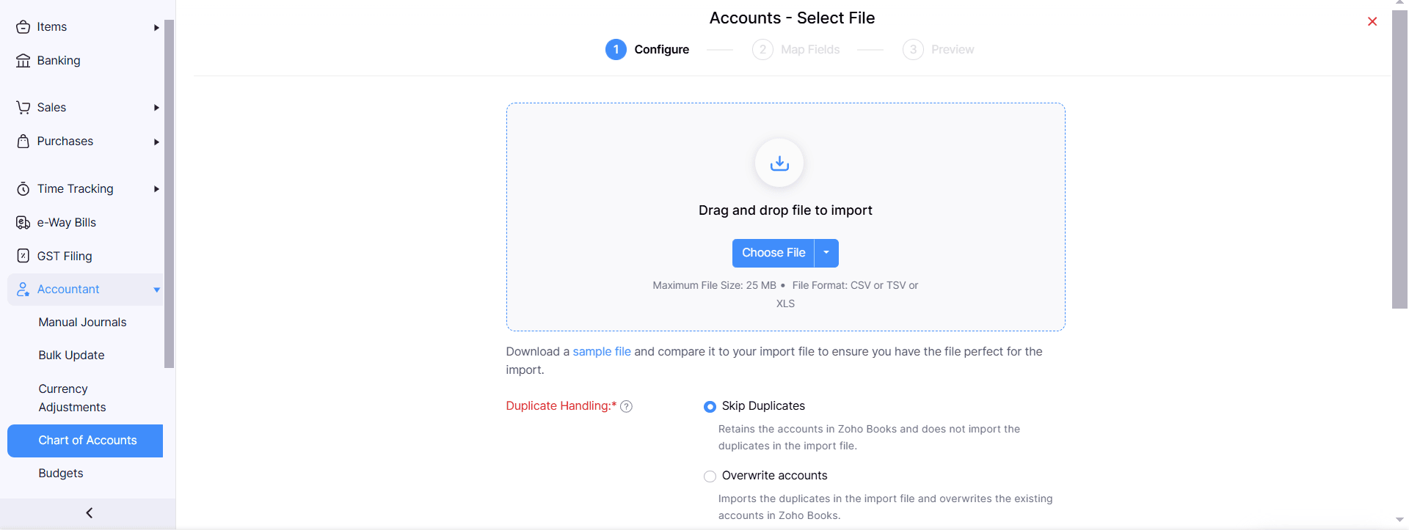Click the sidebar scrollbar thumb
Viewport: 1409px width, 530px height.
click(x=170, y=194)
